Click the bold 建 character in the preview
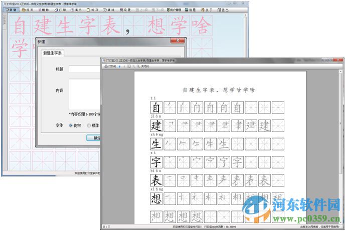 156,125
